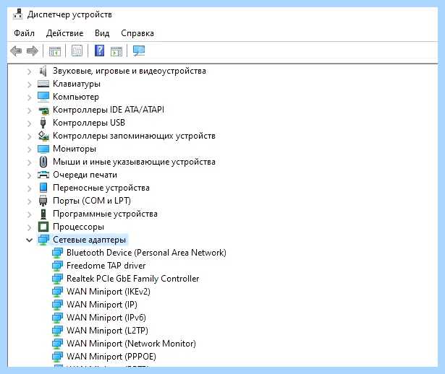This screenshot has width=445, height=374.
Task: Click the processor chip icon
Action: (x=43, y=227)
